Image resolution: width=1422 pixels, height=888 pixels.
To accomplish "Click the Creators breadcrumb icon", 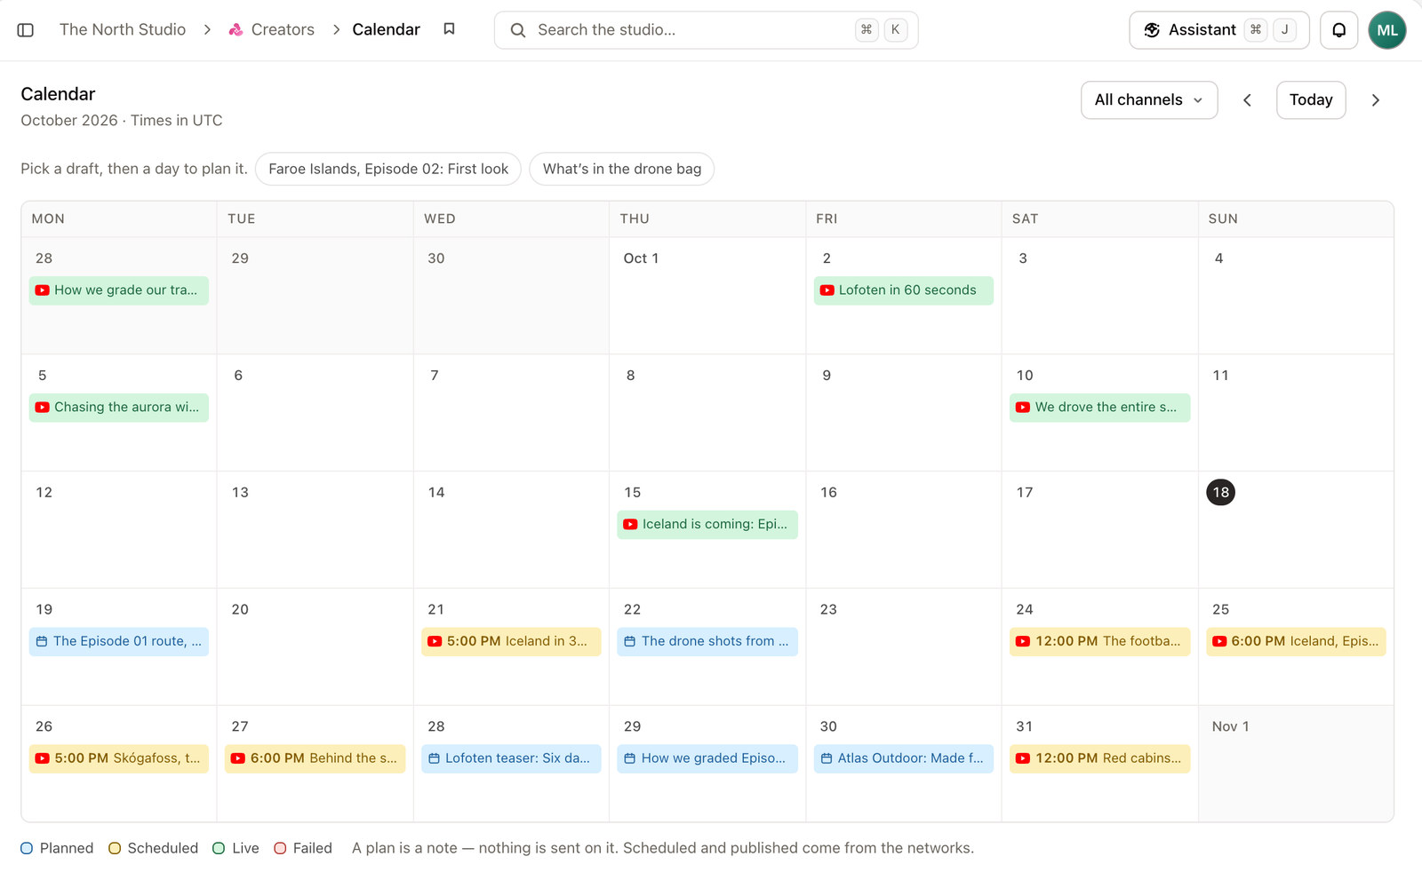I will 236,30.
